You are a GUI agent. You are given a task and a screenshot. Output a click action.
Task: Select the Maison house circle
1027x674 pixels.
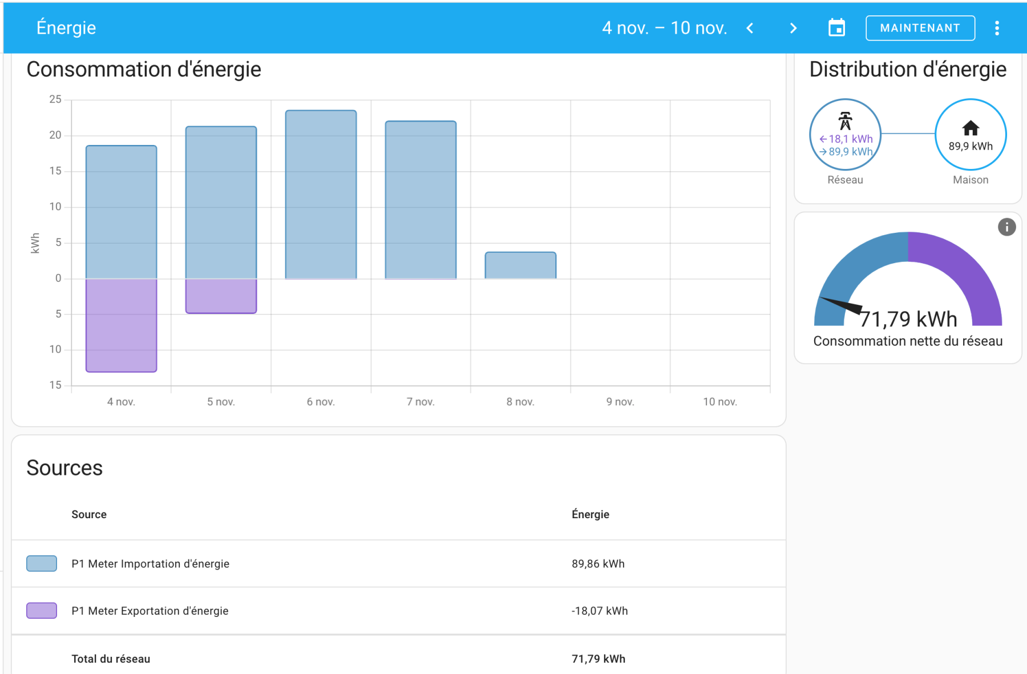[x=970, y=135]
